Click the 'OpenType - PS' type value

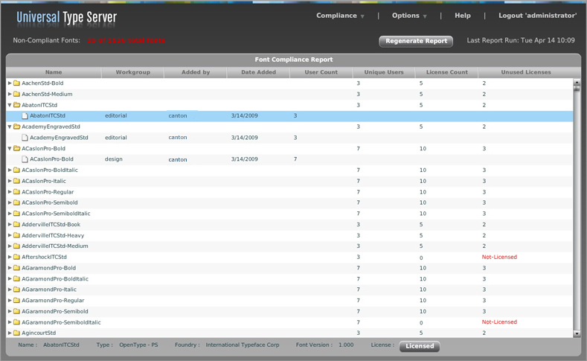138,345
